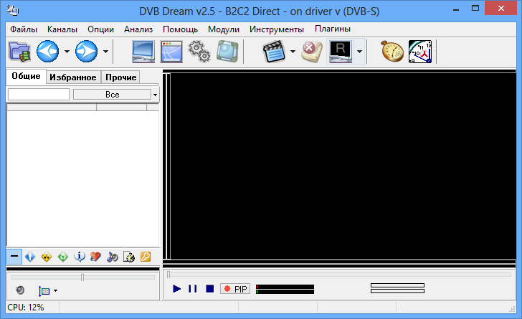This screenshot has height=319, width=522.
Task: Click the yellow diamond icon
Action: coord(47,257)
